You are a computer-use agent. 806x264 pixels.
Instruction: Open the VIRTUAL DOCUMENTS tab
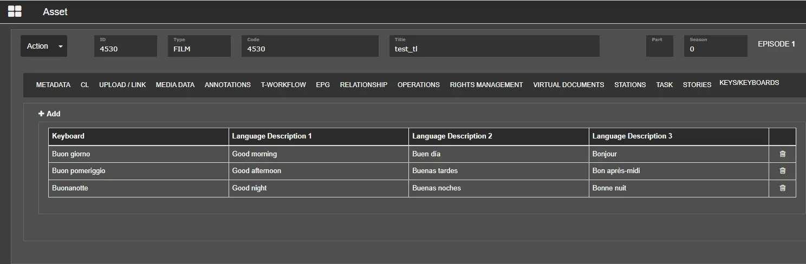(568, 85)
